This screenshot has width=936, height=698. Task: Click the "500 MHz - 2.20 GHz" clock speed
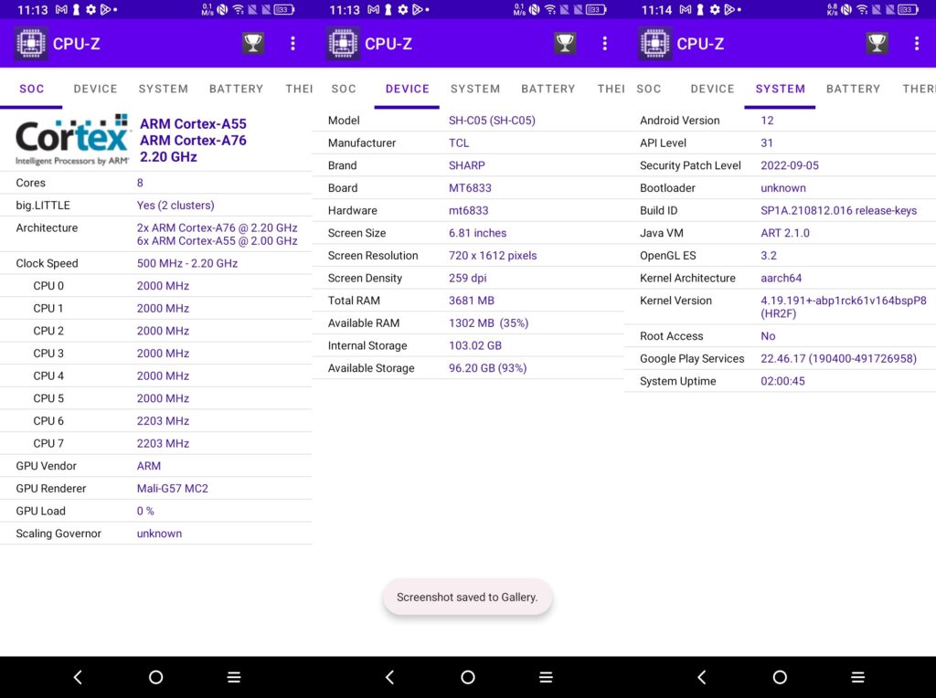point(187,263)
